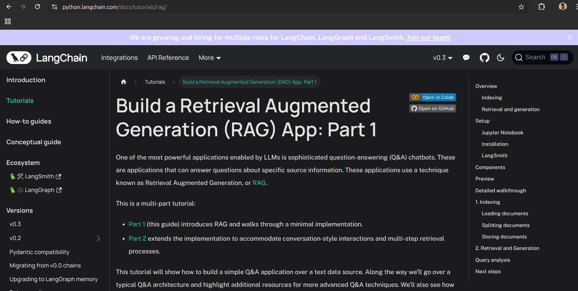
Task: Jump to Setup in table of contents
Action: (x=482, y=121)
